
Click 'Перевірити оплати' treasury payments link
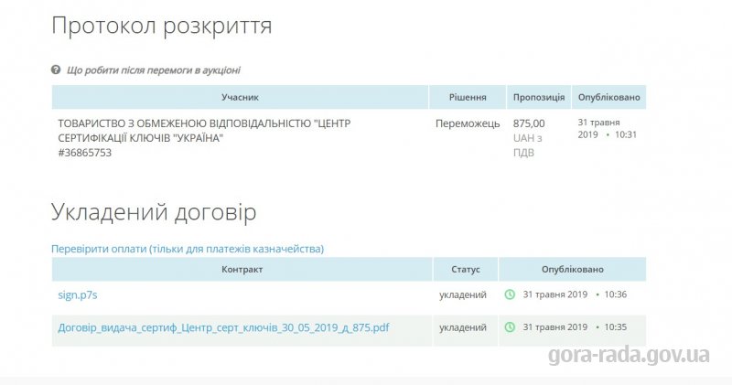coord(188,249)
